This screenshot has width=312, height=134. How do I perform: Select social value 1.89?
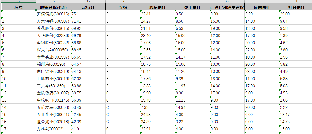296,35
